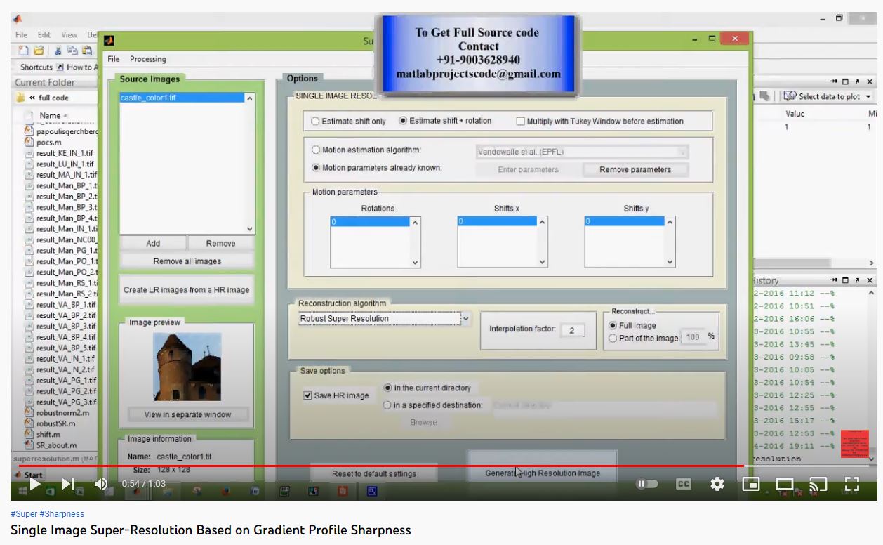Click Open folder icon in MATLAB toolbar
The image size is (883, 545).
(x=39, y=50)
